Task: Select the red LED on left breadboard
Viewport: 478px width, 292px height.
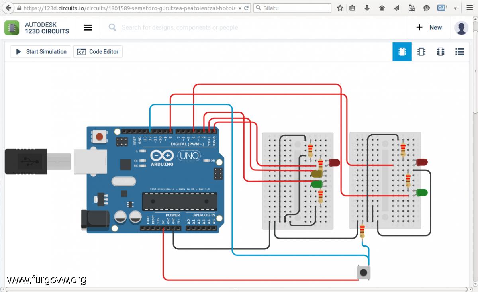Action: 334,162
